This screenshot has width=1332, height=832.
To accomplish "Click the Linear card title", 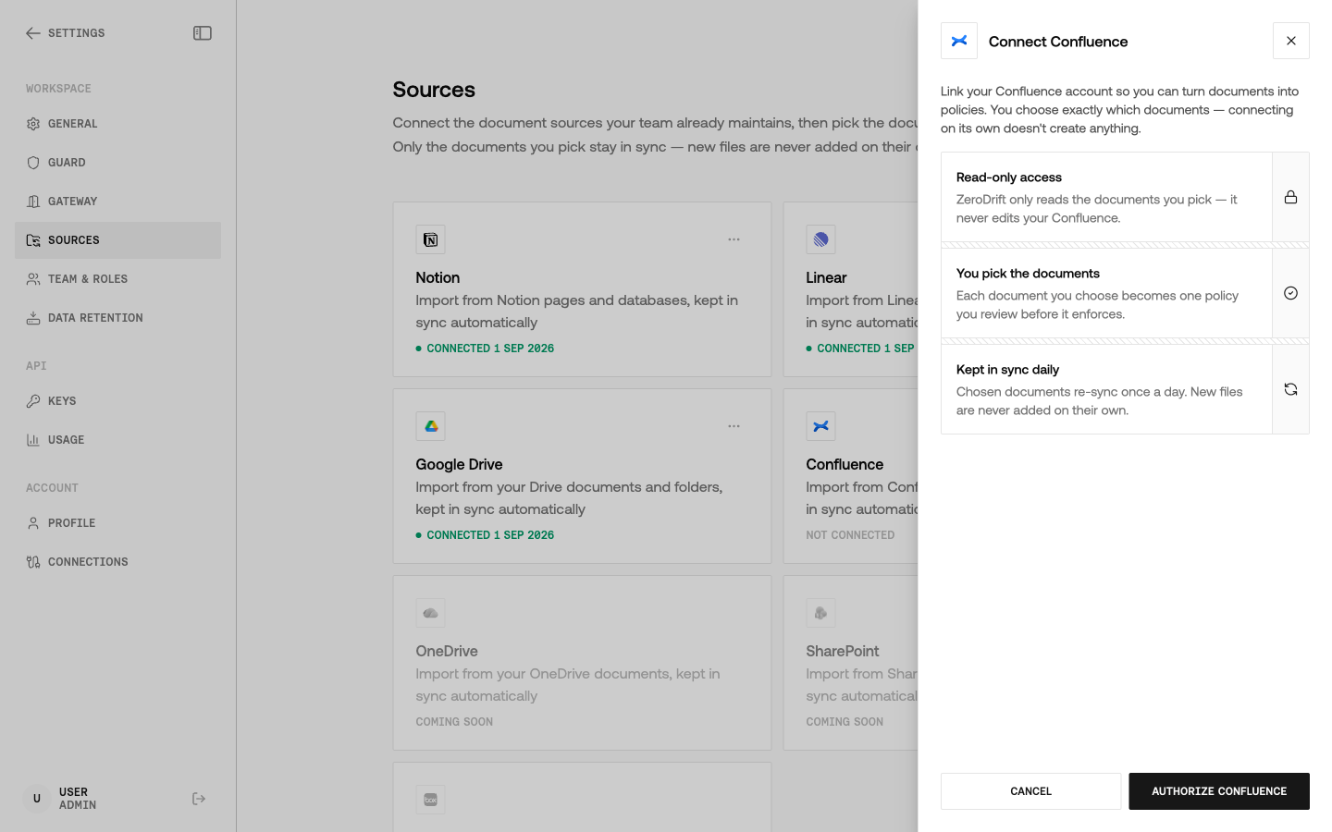I will pyautogui.click(x=826, y=277).
